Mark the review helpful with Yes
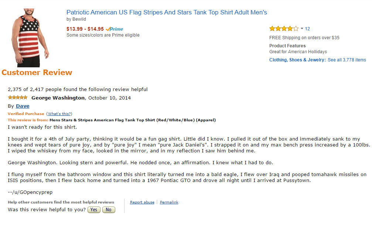 tap(94, 210)
